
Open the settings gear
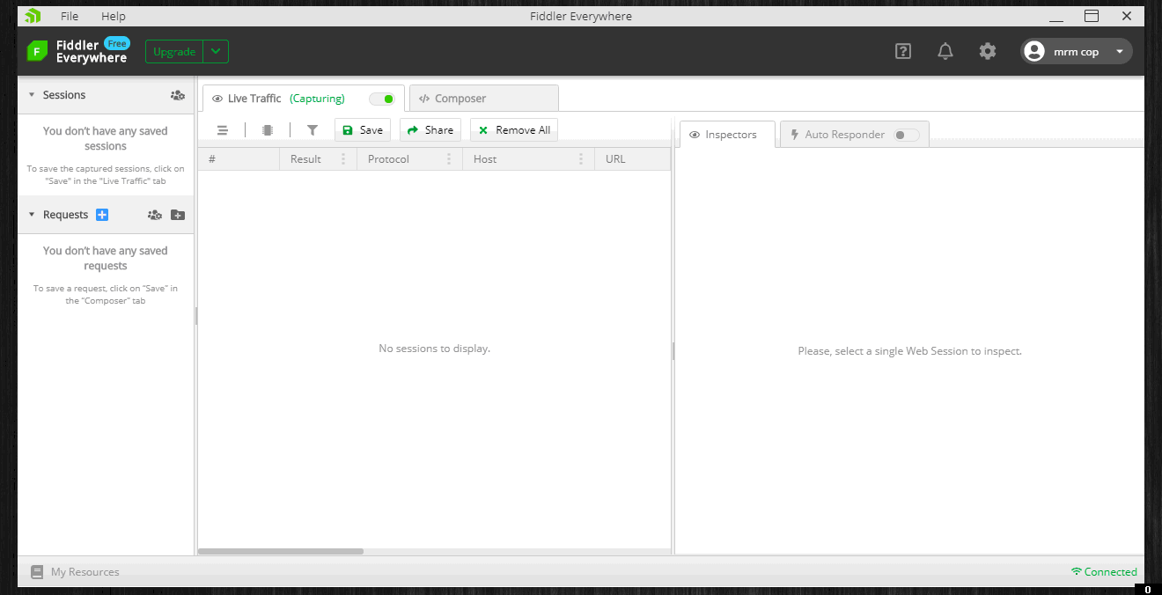click(x=988, y=51)
